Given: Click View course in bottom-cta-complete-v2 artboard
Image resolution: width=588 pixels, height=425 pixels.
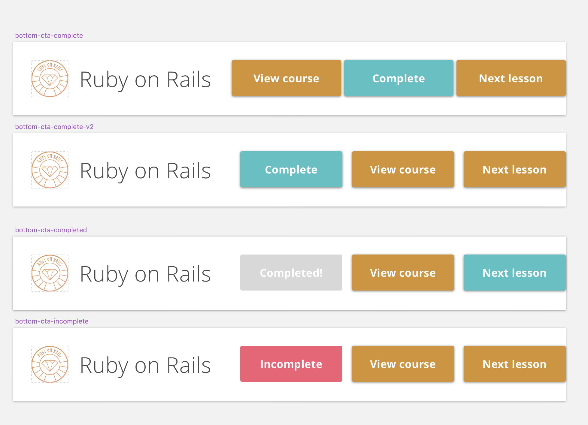Looking at the screenshot, I should [x=403, y=169].
